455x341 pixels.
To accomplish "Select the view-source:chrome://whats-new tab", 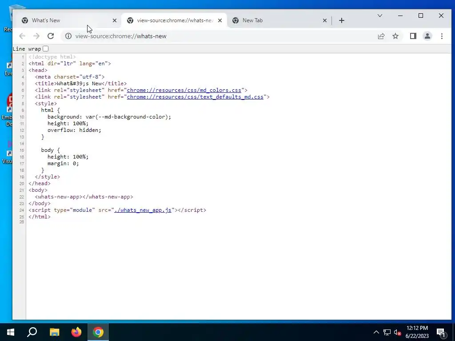I will pyautogui.click(x=174, y=20).
